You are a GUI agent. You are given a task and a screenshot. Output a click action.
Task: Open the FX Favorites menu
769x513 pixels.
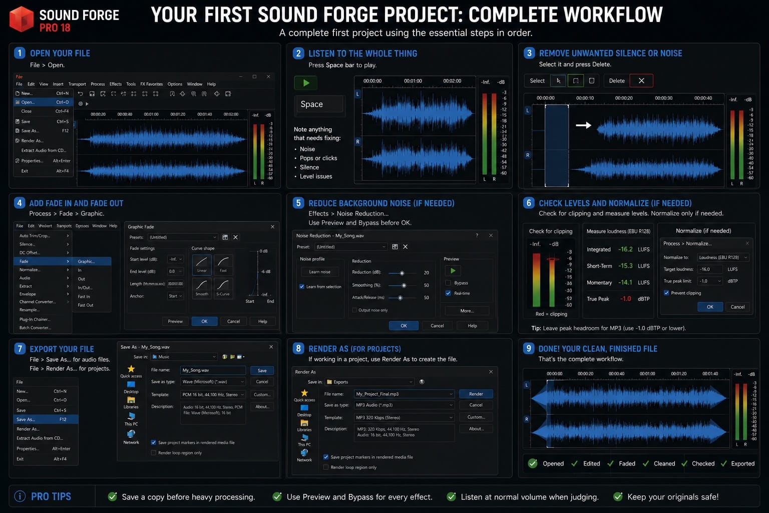(x=151, y=84)
